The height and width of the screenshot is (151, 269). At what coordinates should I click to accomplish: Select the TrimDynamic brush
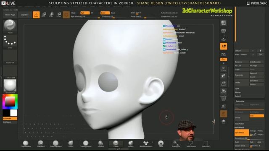pyautogui.click(x=86, y=144)
